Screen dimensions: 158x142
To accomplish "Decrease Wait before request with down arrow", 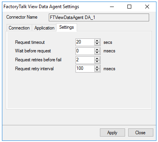I will tap(97, 53).
